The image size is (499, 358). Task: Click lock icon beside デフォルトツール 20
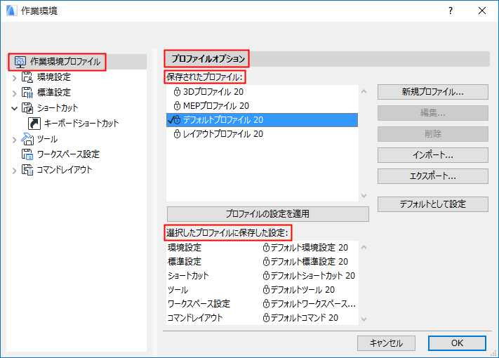(x=266, y=290)
